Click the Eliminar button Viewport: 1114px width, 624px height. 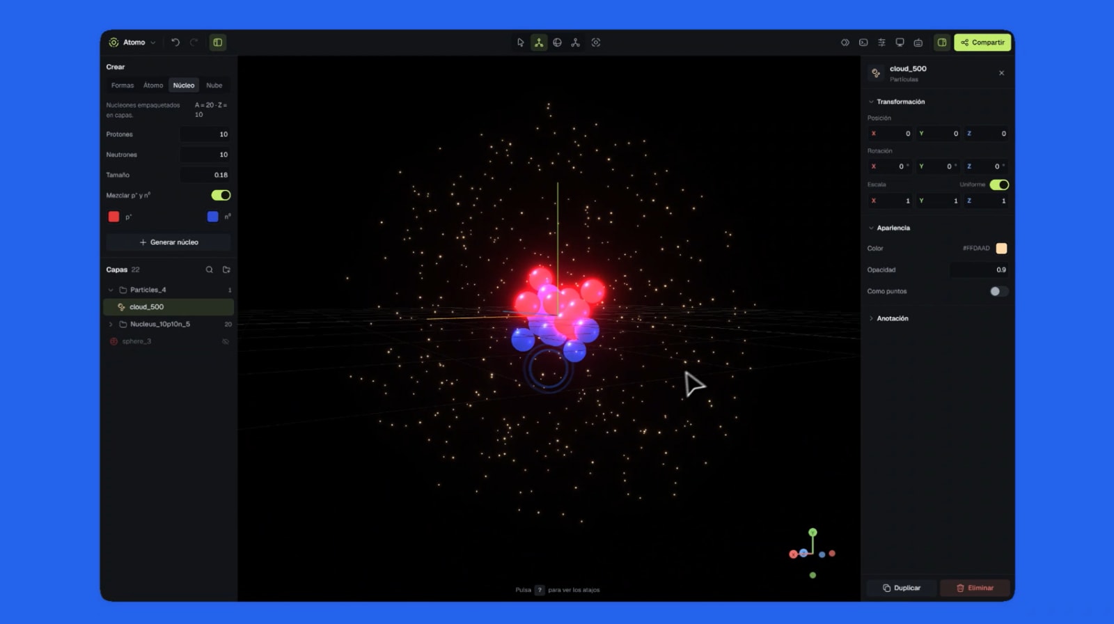tap(975, 588)
